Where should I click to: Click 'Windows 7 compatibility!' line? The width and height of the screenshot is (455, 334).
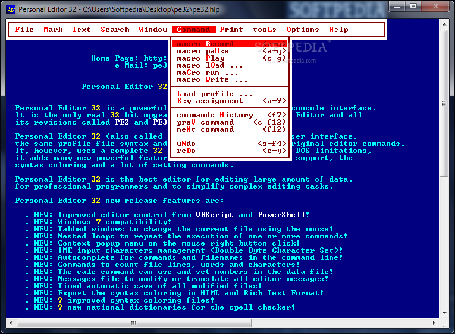point(115,222)
